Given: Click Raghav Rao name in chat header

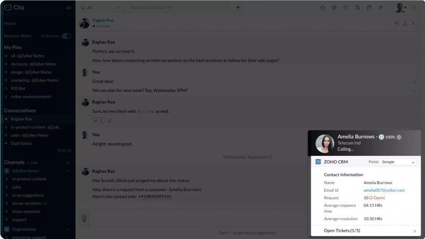Looking at the screenshot, I should (x=103, y=20).
